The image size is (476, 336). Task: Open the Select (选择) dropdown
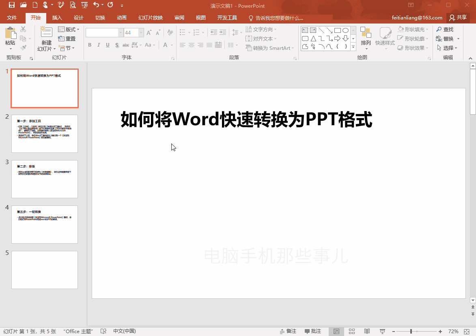447,48
